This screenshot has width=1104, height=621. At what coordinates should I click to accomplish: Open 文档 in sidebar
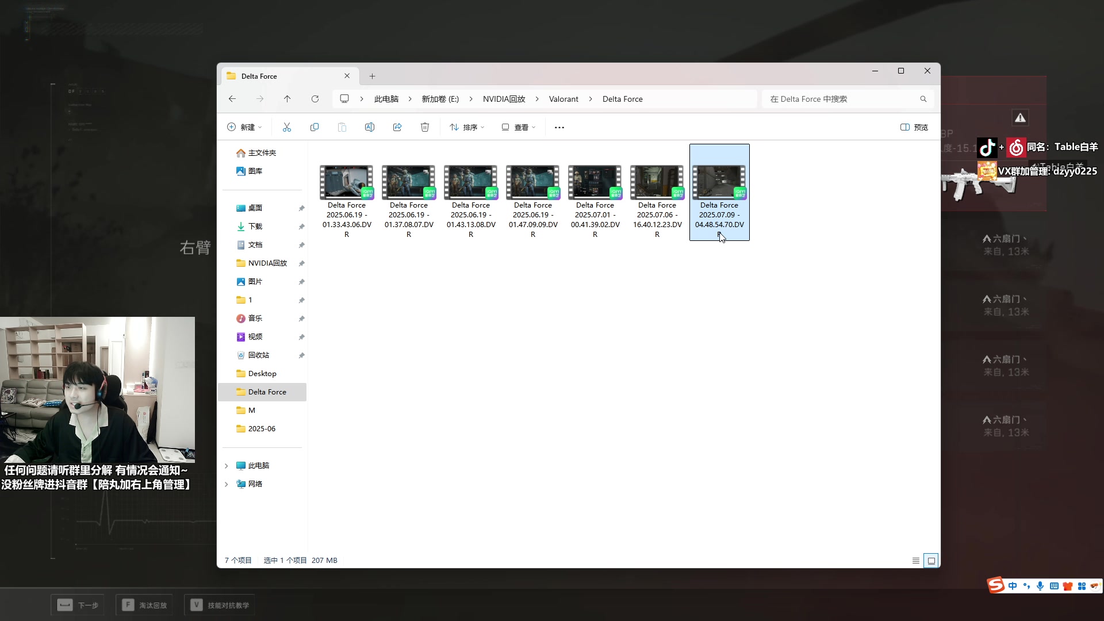coord(255,245)
